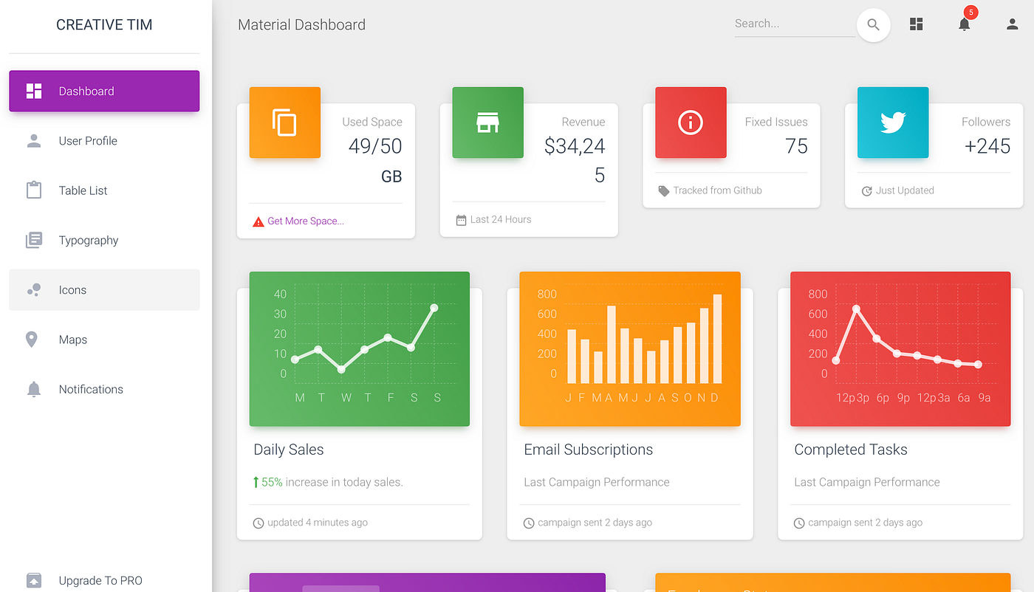Click the bell icon next to Notifications sidebar item
Viewport: 1034px width, 592px height.
click(x=33, y=389)
